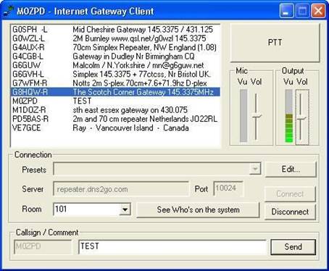329x271 pixels.
Task: Click the Output Vu level meter
Action: click(x=288, y=116)
